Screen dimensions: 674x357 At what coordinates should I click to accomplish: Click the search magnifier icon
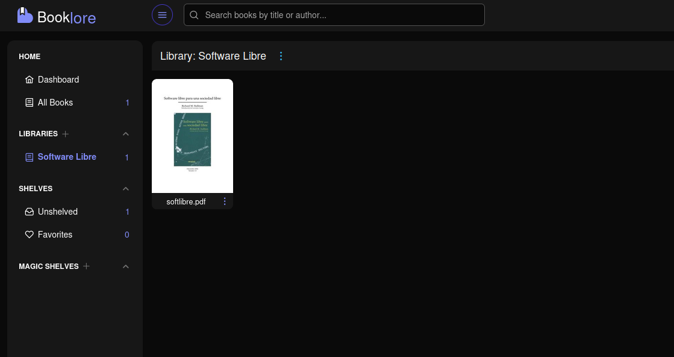[194, 15]
